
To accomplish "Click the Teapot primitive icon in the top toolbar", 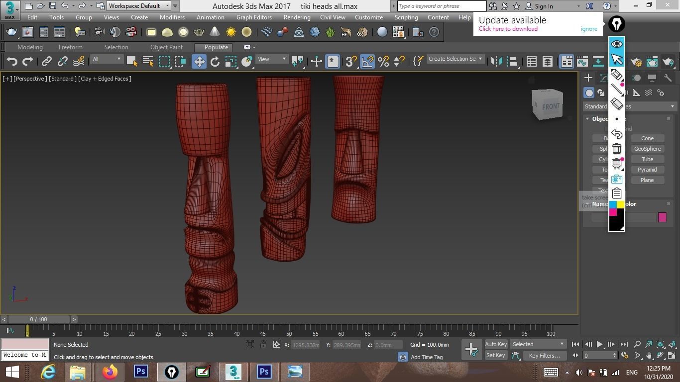I will click(x=199, y=32).
